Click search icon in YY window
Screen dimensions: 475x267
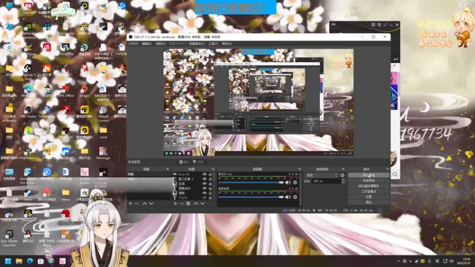pyautogui.click(x=395, y=174)
